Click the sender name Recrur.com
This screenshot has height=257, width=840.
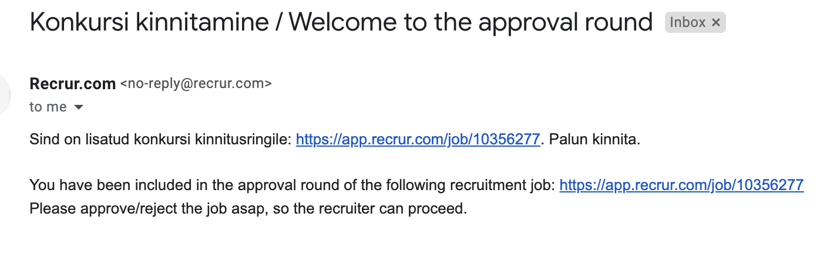(x=72, y=84)
